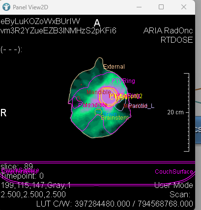The image size is (201, 210).
Task: Select the Parotid_L structure label
Action: pyautogui.click(x=142, y=106)
